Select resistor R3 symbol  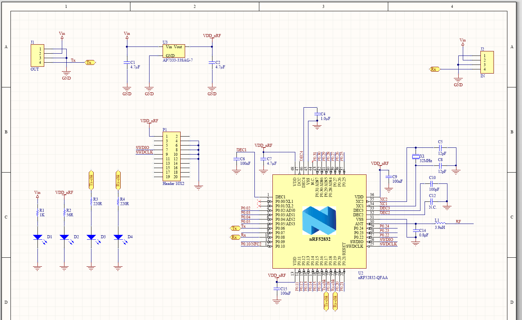(91, 201)
